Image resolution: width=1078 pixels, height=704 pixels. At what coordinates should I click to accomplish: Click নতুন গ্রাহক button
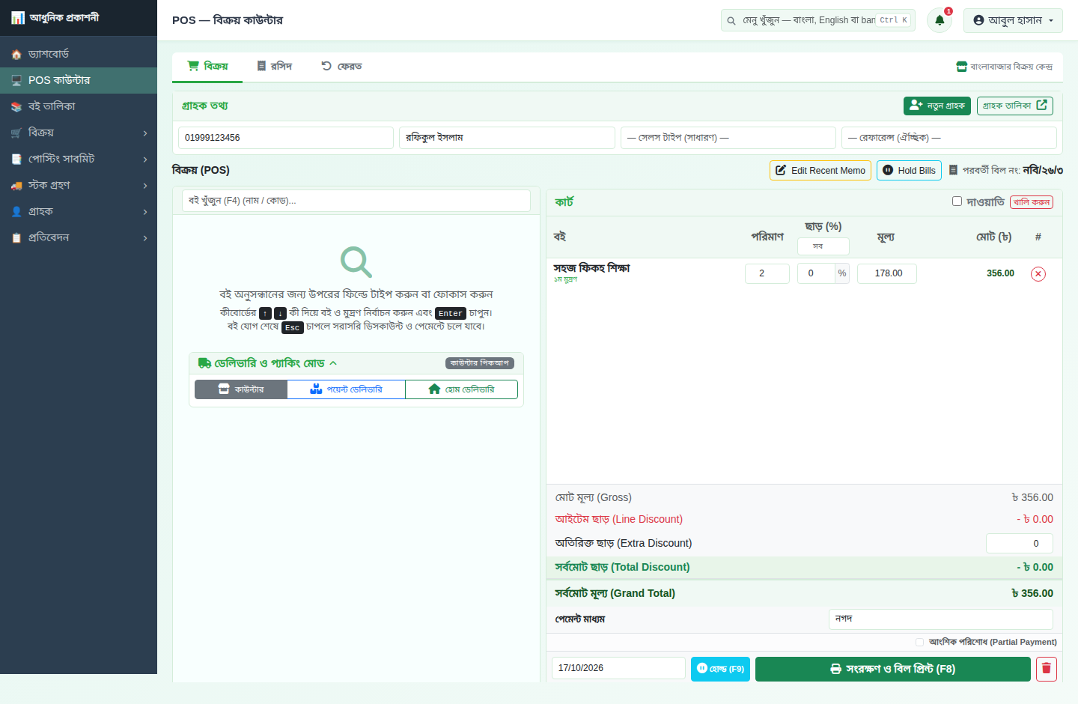(x=937, y=106)
